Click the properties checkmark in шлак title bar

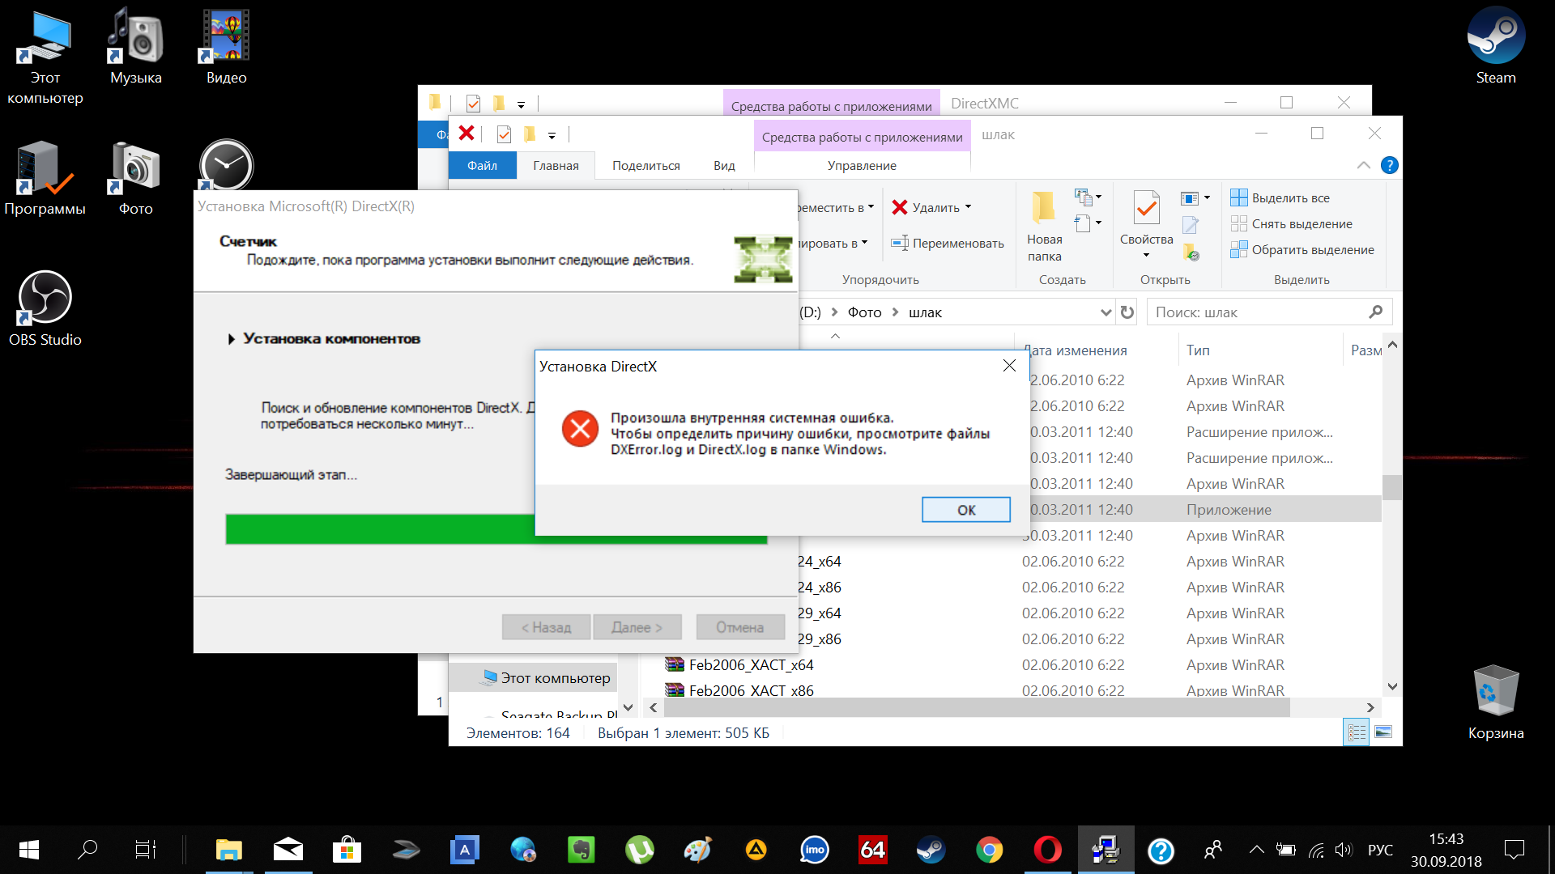[504, 134]
